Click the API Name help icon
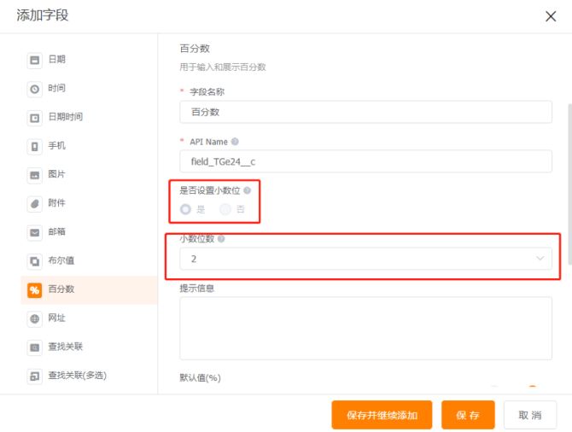This screenshot has height=432, width=572. coord(235,142)
